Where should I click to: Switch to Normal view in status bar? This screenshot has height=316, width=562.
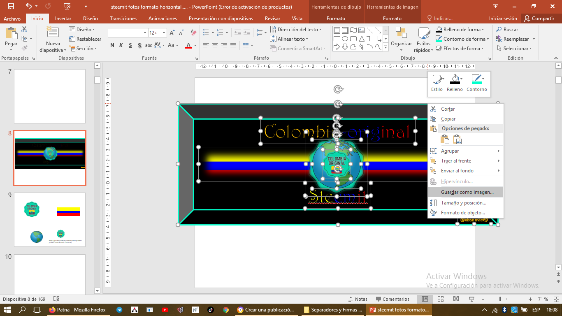[425, 299]
